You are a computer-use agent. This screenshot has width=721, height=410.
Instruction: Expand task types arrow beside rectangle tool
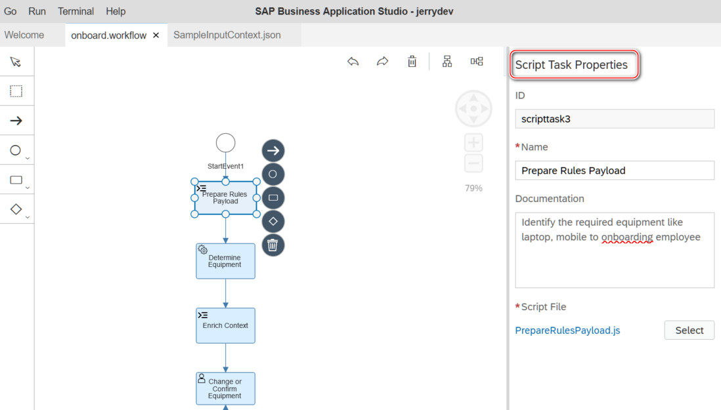[28, 188]
